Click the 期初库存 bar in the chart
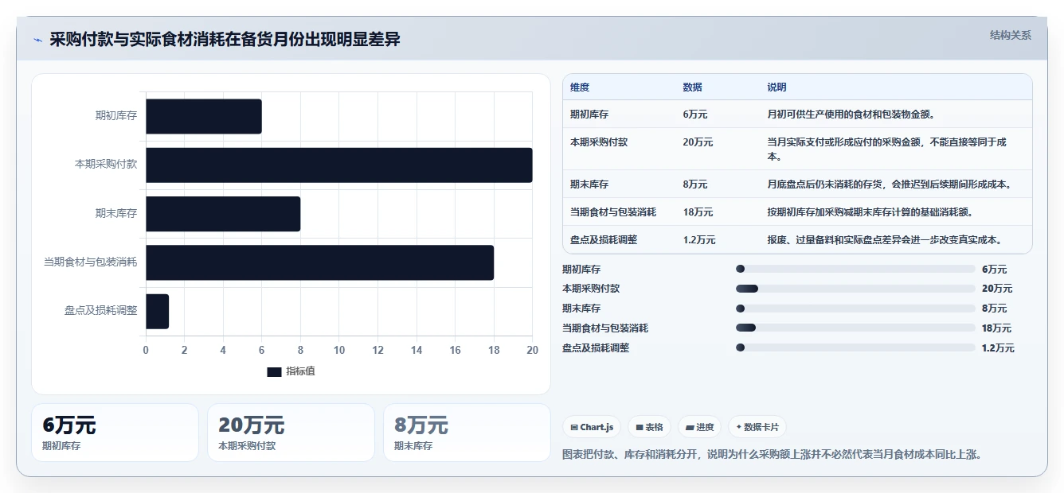Viewport: 1064px width, 493px height. pos(204,116)
